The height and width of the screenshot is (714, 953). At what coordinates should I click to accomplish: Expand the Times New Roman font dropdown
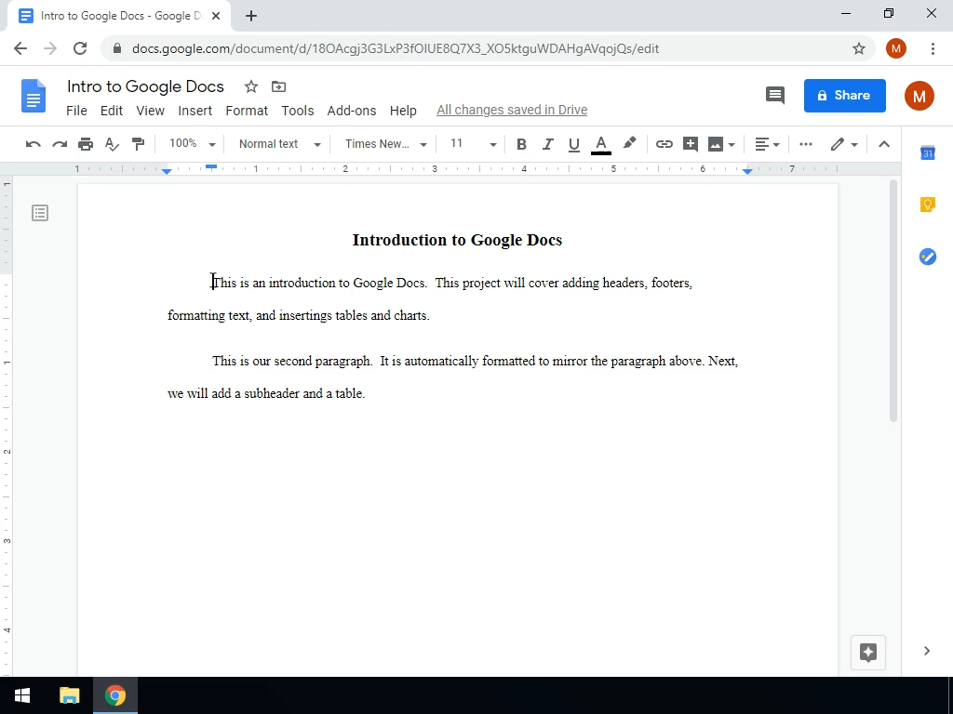(x=385, y=144)
